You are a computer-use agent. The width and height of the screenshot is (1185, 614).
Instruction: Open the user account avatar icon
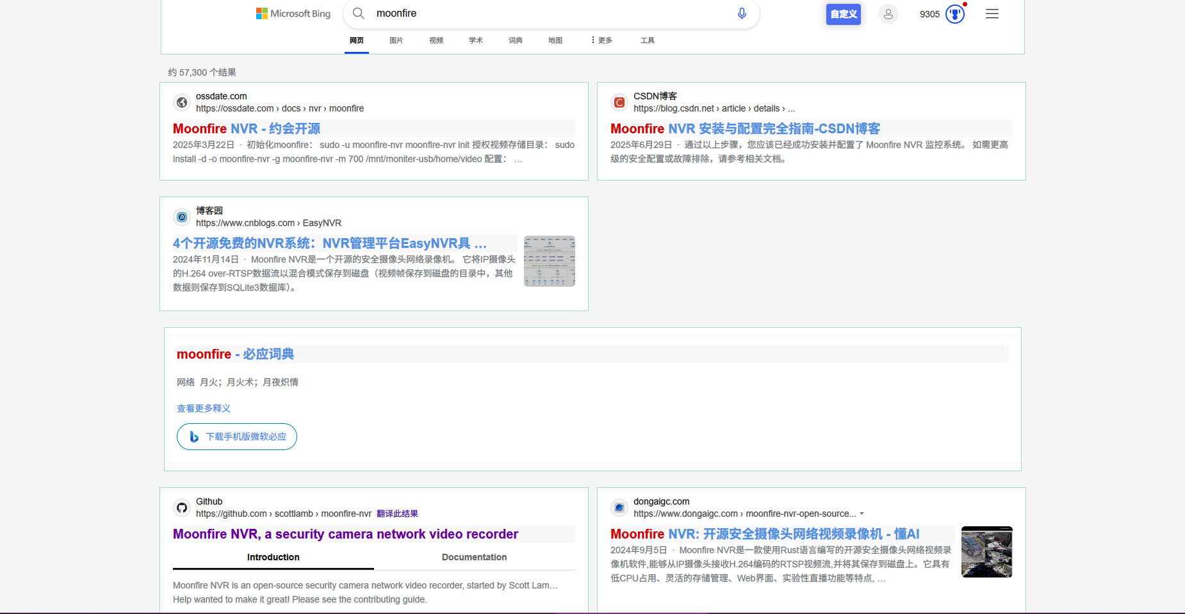point(888,14)
